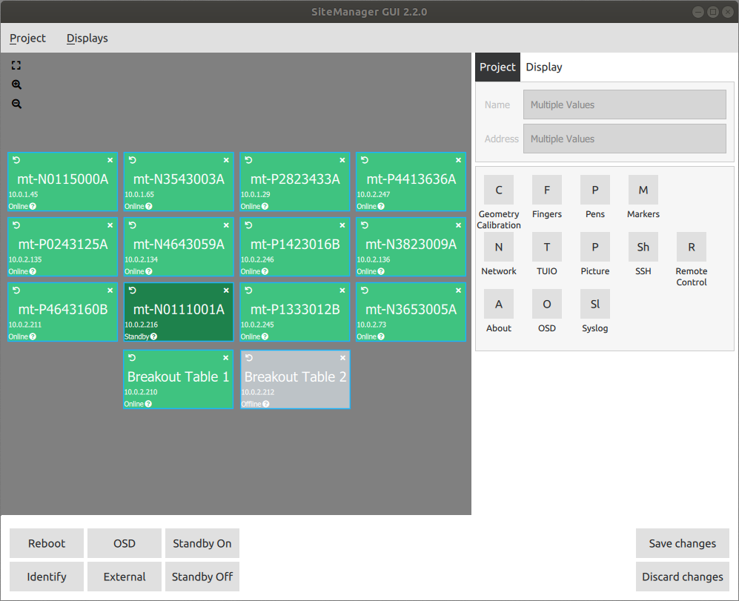Open the Syslog viewer icon

click(x=595, y=305)
